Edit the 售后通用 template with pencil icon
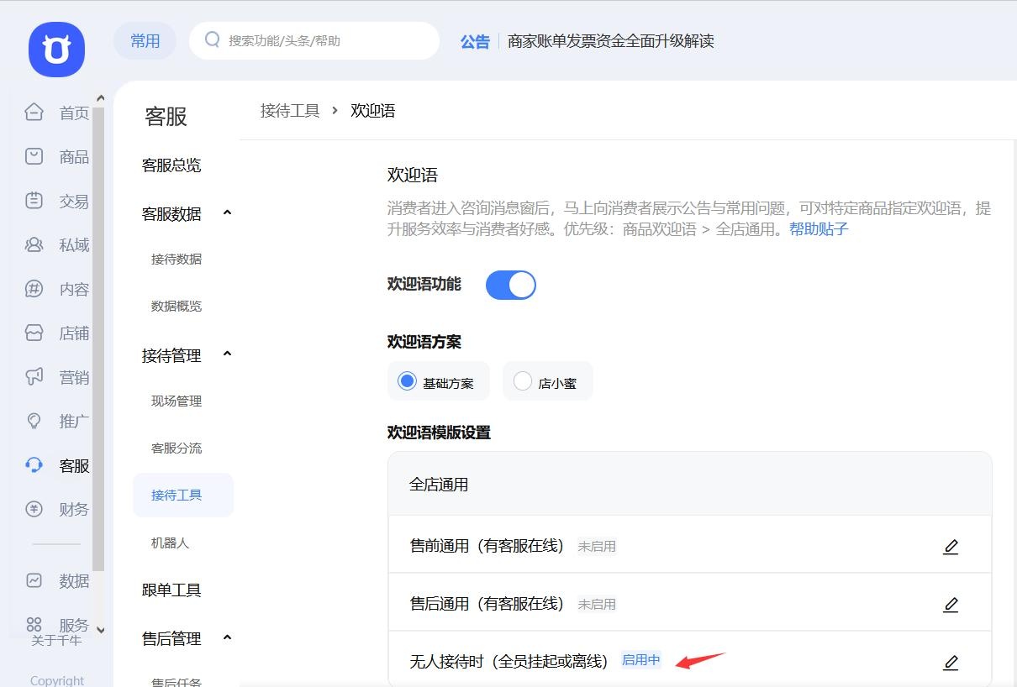Screen dimensions: 1017x687 [951, 605]
